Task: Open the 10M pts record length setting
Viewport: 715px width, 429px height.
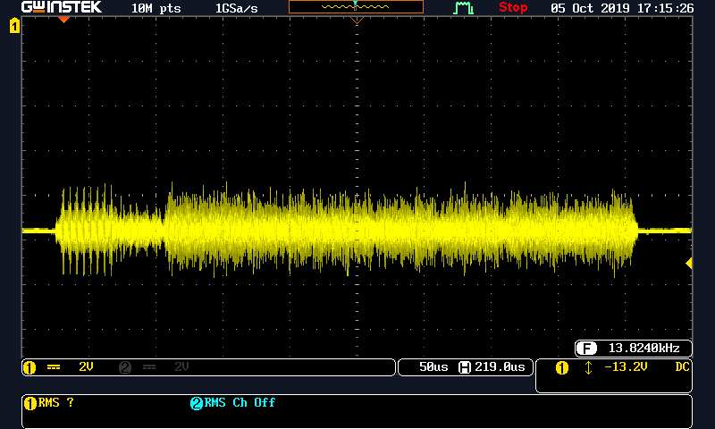Action: (x=156, y=7)
